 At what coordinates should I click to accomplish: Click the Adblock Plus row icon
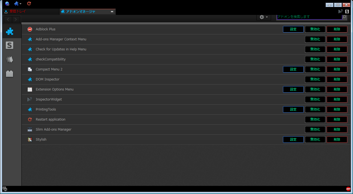tap(30, 29)
